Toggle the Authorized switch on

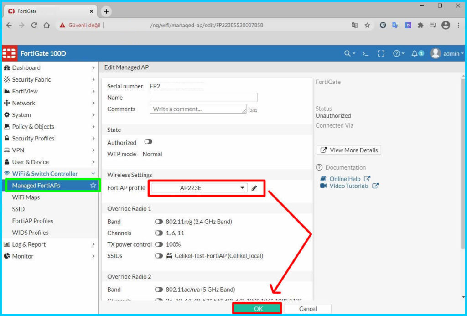148,142
